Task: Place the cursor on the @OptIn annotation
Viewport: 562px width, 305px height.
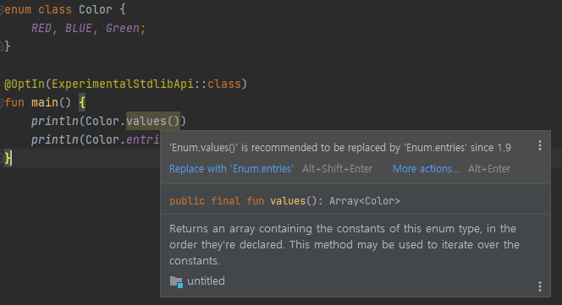Action: [25, 84]
